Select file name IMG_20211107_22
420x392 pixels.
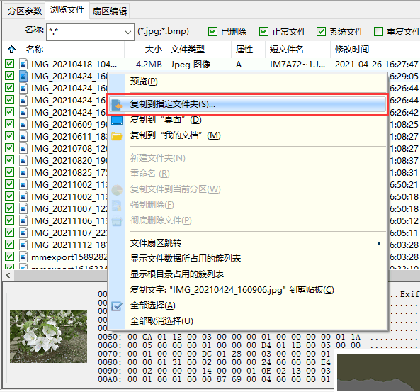(69, 233)
